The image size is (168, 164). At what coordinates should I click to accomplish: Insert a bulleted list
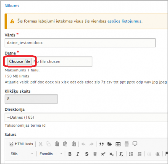(131, 154)
